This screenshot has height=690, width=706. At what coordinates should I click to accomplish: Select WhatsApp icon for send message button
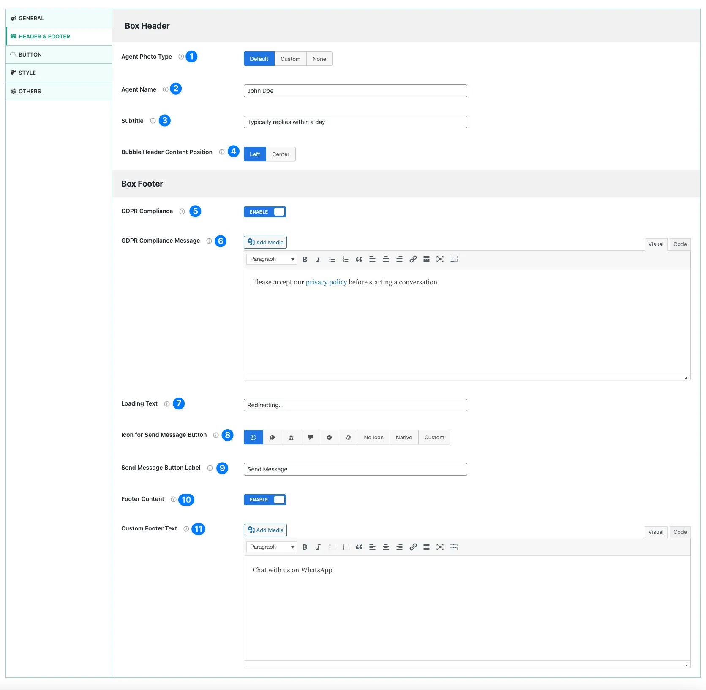(x=254, y=438)
